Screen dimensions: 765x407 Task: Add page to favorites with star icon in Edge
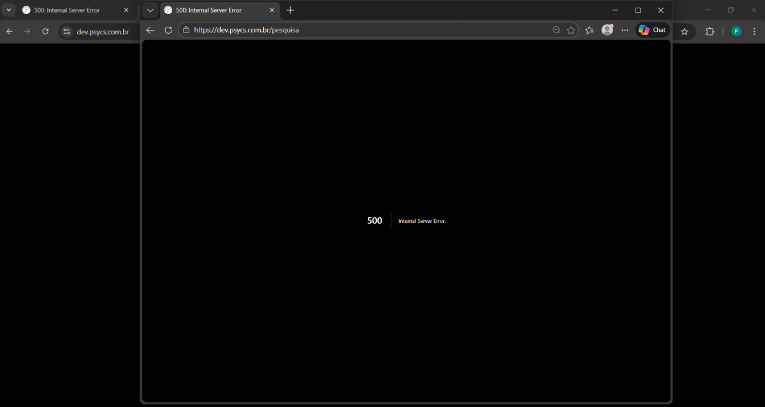coord(571,30)
